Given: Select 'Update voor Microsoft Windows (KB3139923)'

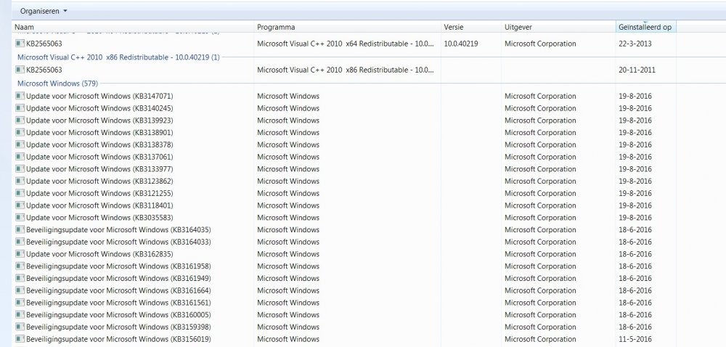Looking at the screenshot, I should (99, 121).
